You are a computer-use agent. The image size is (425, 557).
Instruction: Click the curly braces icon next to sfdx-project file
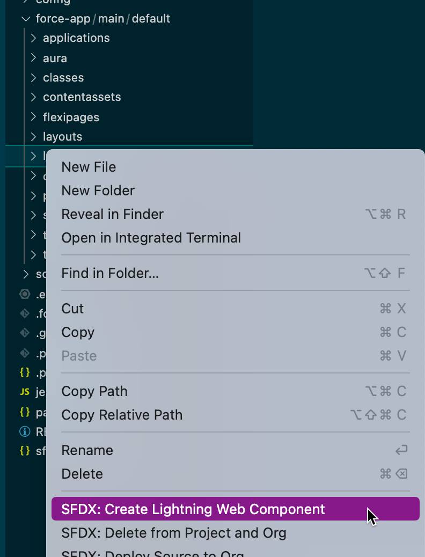tap(25, 451)
